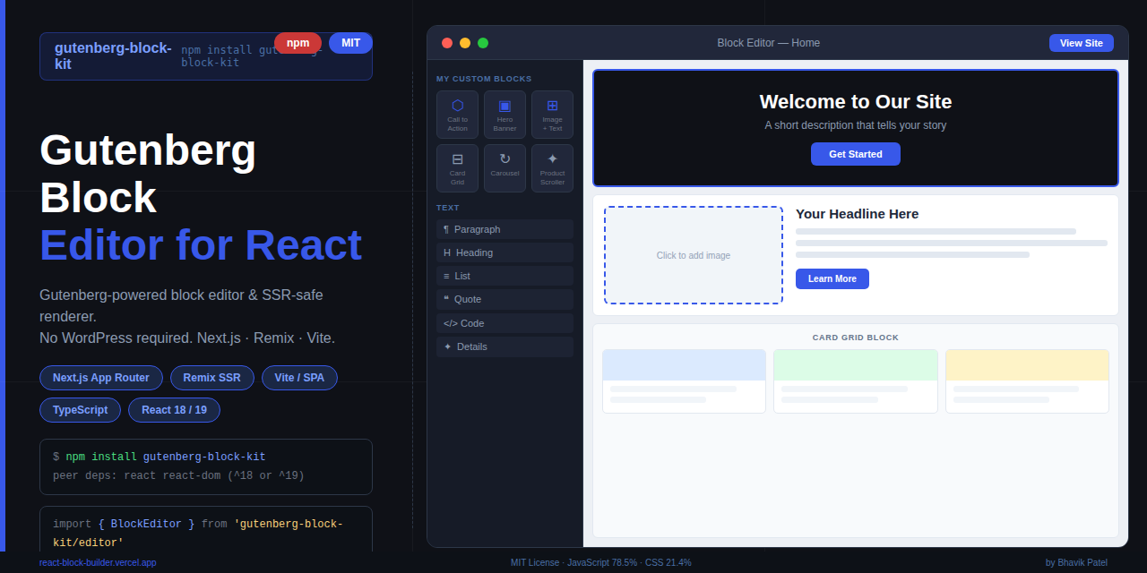Add the Hero Banner block

[x=505, y=115]
